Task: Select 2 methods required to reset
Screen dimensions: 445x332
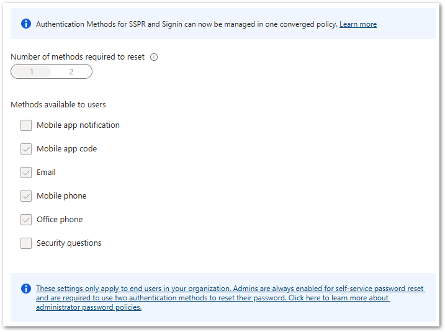Action: 71,72
